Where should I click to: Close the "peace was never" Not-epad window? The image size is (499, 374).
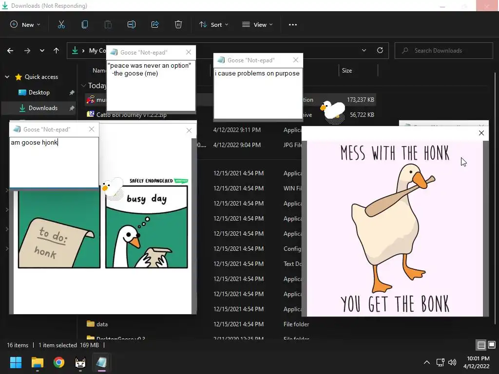point(189,52)
